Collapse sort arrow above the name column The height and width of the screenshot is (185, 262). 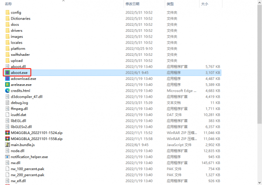point(64,1)
